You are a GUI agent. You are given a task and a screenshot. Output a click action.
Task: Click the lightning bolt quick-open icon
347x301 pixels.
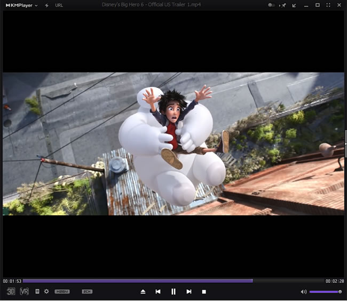(x=46, y=5)
